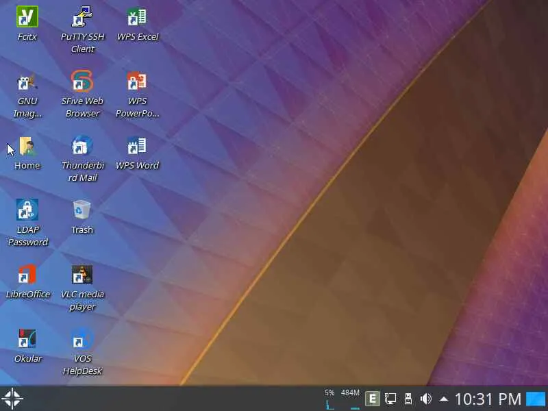Launch LibreOffice shortcut

click(27, 275)
